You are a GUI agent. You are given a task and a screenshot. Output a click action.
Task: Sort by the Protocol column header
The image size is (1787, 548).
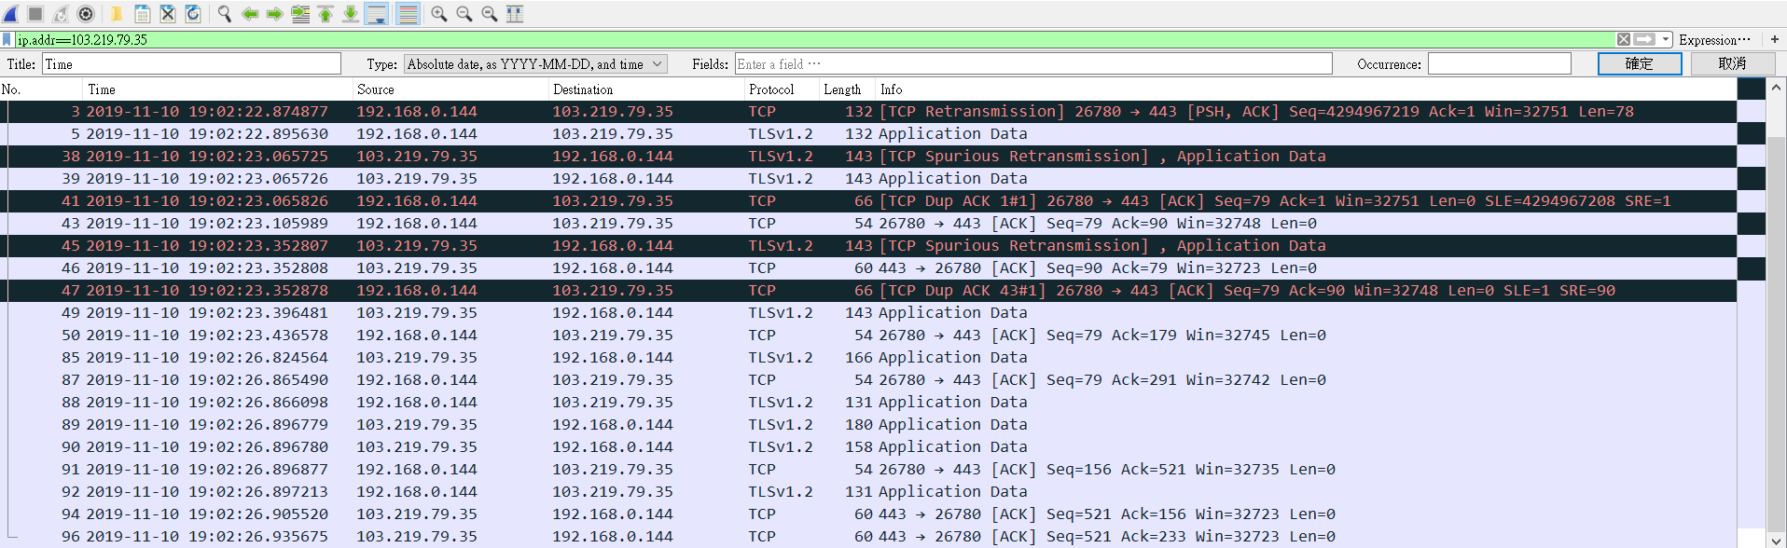782,89
